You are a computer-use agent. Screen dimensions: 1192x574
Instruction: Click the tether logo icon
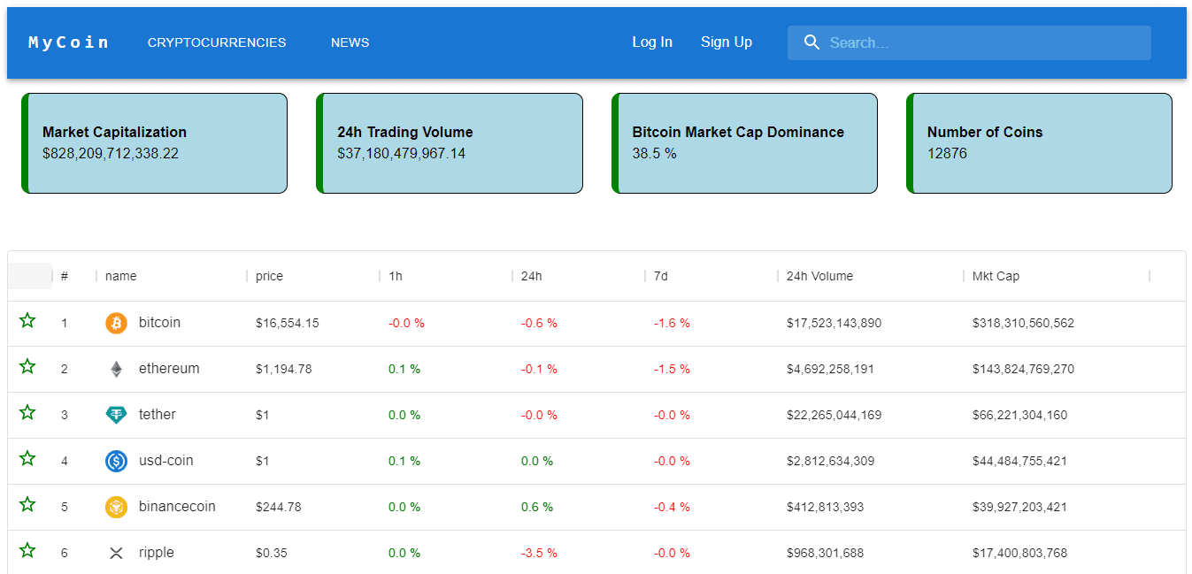pos(116,415)
